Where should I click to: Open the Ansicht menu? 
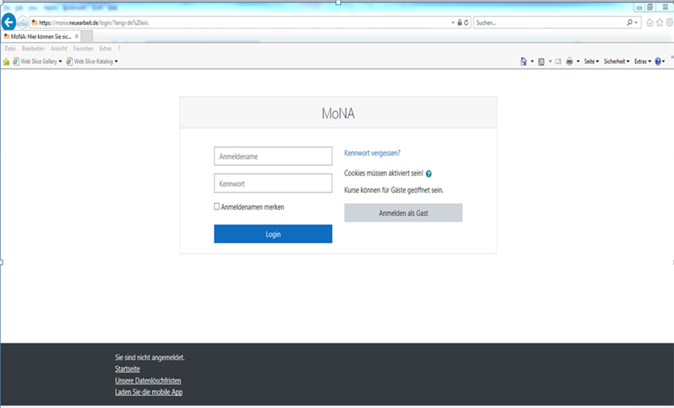click(x=59, y=48)
